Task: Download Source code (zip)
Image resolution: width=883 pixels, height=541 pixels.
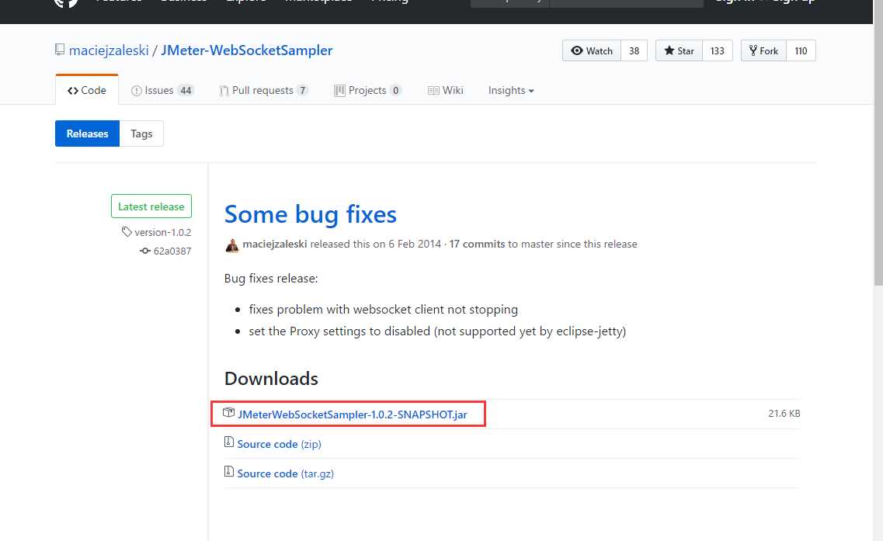Action: 280,444
